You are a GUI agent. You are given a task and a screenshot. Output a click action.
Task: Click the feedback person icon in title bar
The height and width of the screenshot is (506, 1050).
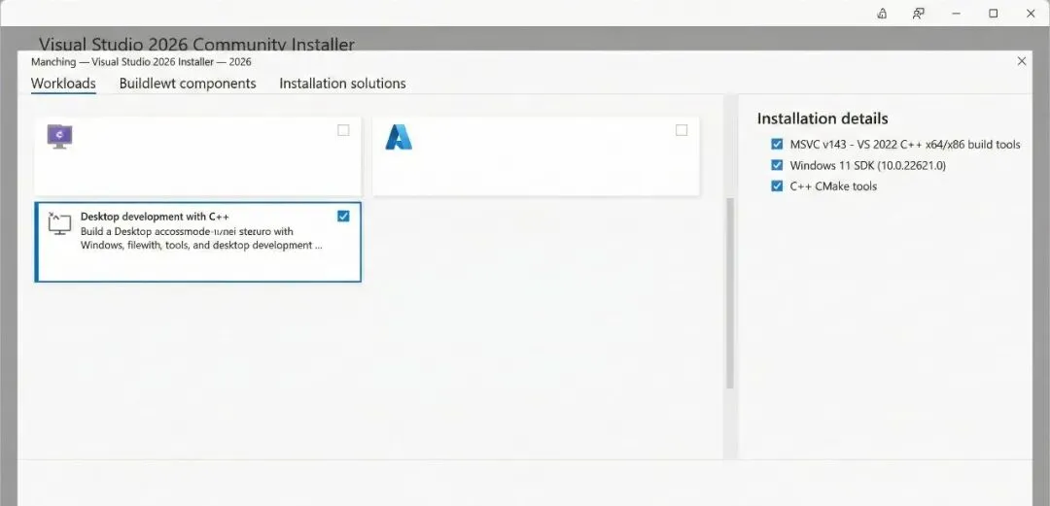coord(919,14)
